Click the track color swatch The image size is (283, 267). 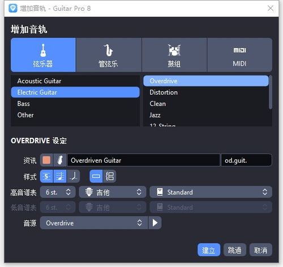46,160
